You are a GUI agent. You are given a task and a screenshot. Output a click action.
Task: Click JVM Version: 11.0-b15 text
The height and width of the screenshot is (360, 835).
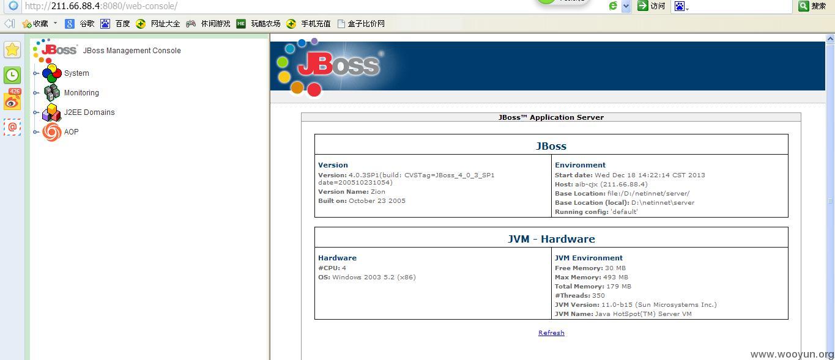pos(636,304)
